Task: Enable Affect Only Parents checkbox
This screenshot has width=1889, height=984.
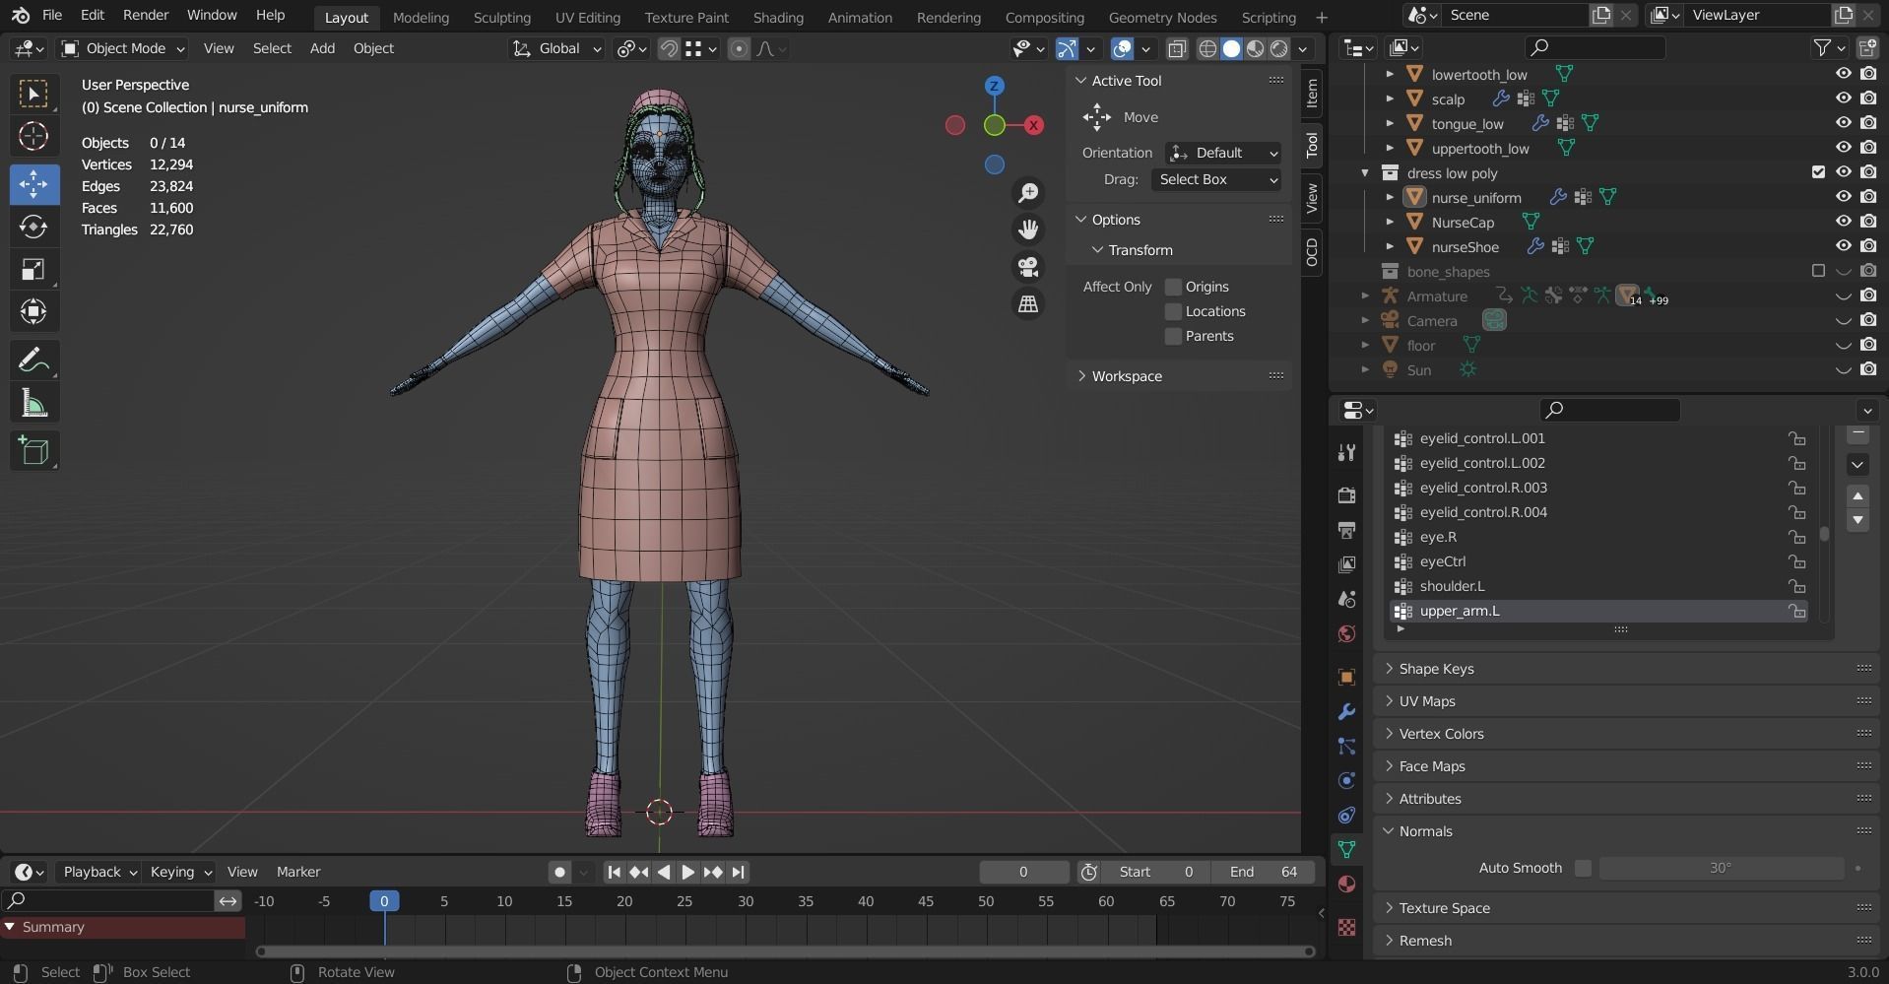Action: click(x=1173, y=336)
